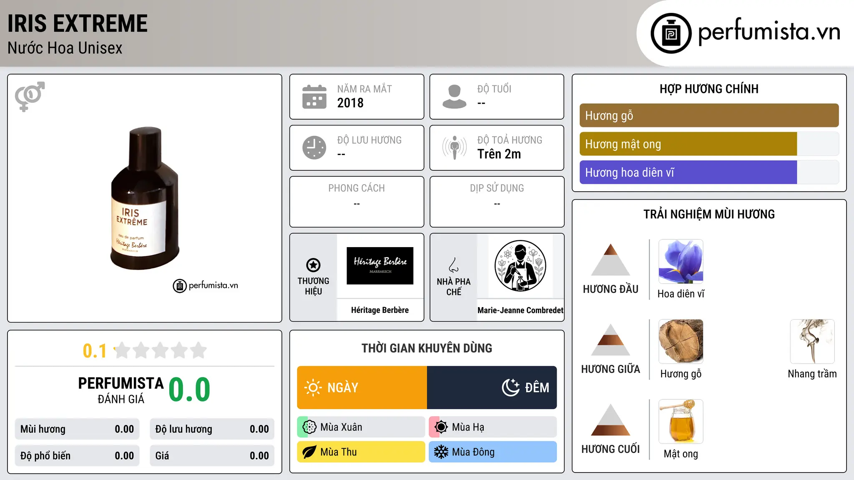Click the Perfumista Đánh giá label
This screenshot has height=480, width=854.
tap(121, 390)
